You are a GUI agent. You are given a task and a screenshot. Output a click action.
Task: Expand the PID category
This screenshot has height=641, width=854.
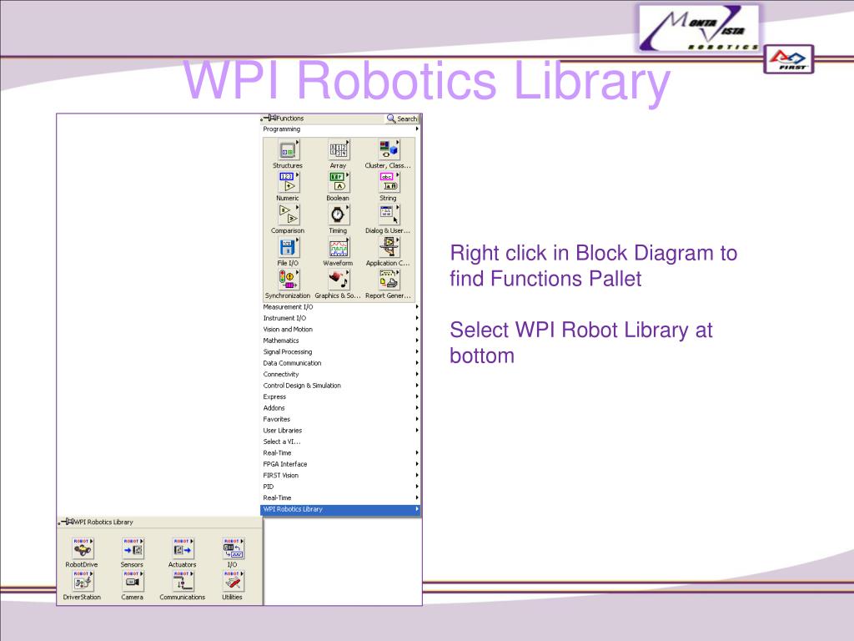pyautogui.click(x=341, y=487)
